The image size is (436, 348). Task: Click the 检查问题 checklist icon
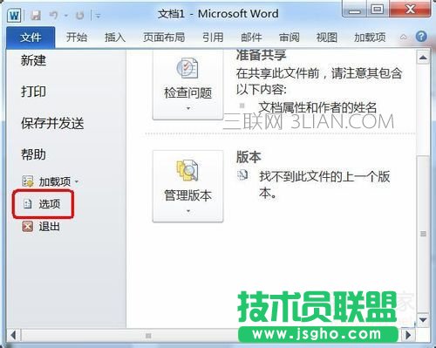point(187,68)
